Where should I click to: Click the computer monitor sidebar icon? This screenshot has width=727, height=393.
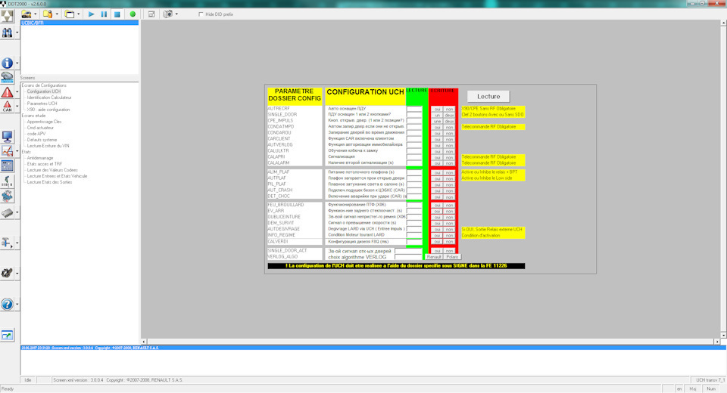click(x=7, y=137)
